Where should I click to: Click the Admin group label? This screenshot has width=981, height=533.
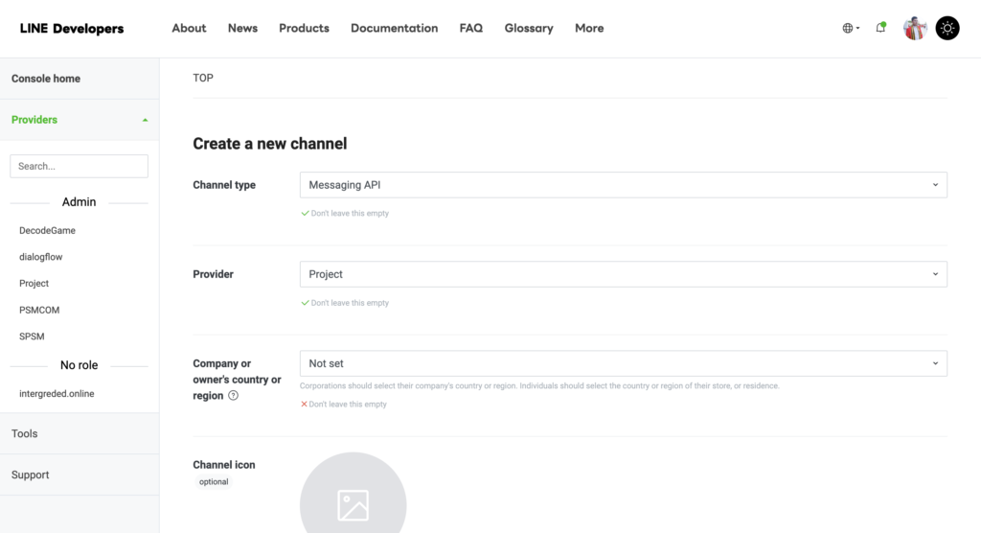(79, 201)
